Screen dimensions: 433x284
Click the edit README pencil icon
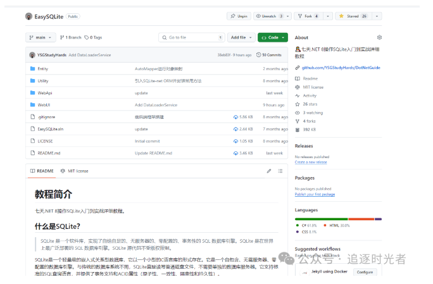tap(269, 171)
